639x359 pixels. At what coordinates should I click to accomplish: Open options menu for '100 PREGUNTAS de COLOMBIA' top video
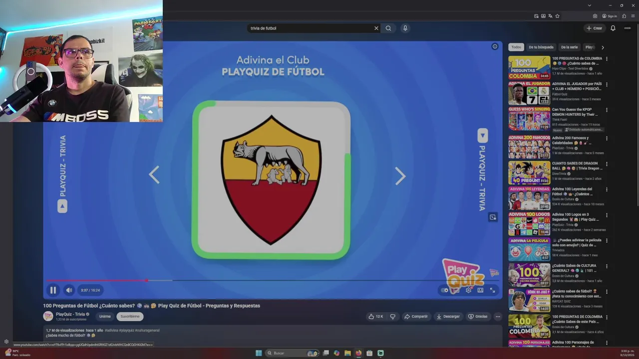[607, 59]
